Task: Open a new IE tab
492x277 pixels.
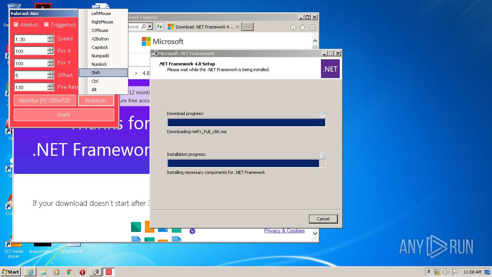Action: point(248,27)
